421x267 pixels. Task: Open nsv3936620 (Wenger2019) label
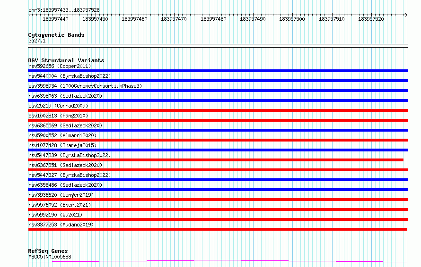(x=61, y=195)
